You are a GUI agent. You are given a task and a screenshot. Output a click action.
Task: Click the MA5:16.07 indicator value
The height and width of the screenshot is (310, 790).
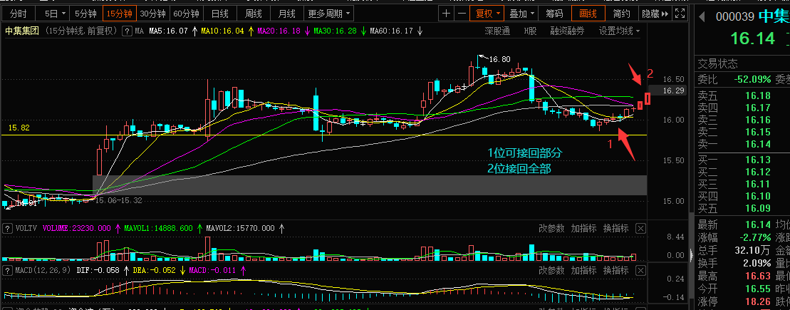[168, 31]
